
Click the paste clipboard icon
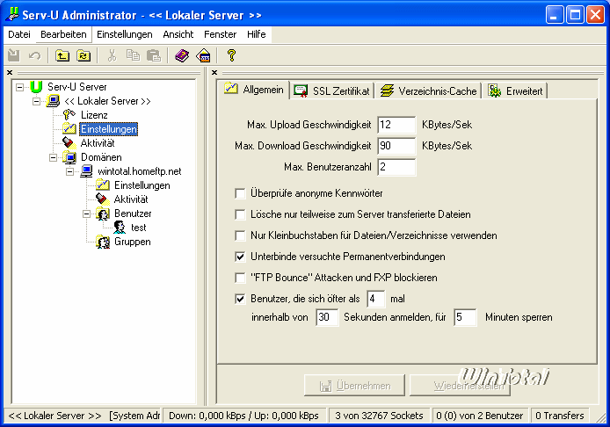[154, 55]
